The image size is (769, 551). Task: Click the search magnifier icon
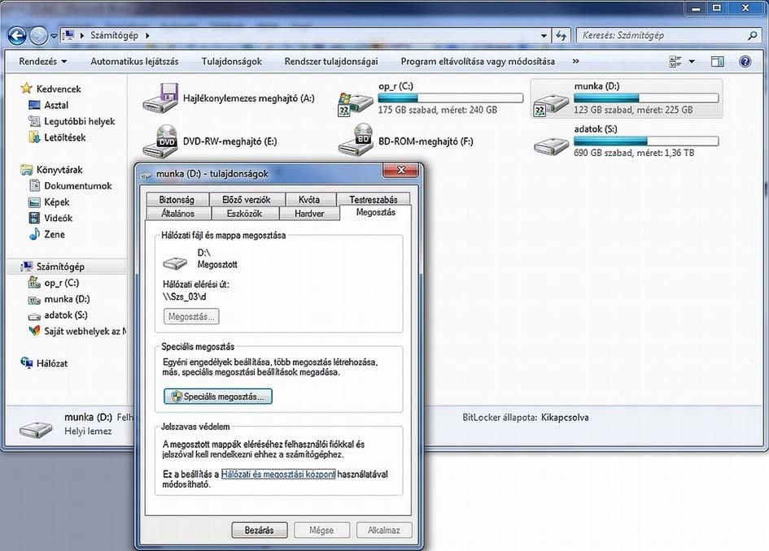point(753,35)
